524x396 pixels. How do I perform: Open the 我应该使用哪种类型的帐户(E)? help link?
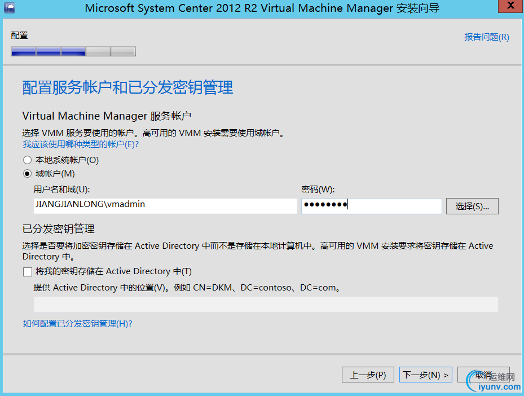coord(81,144)
